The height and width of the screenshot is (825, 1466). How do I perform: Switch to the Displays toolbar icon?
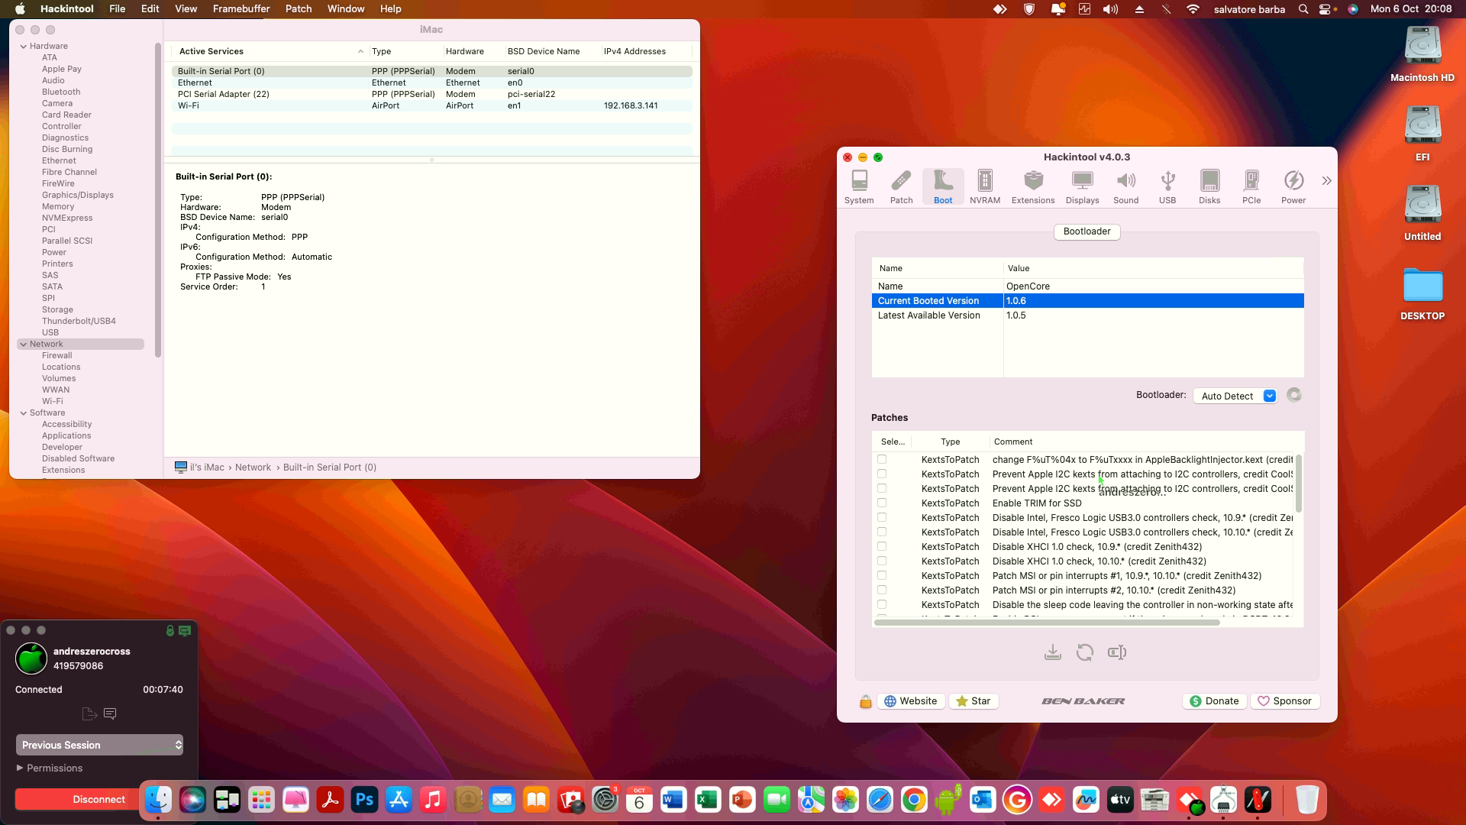1083,187
